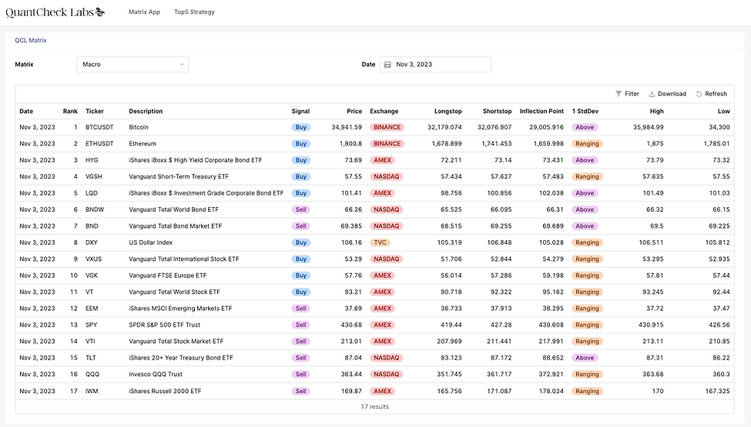Click the Ranging badge in ETHUSDT row
This screenshot has height=427, width=751.
[x=587, y=143]
